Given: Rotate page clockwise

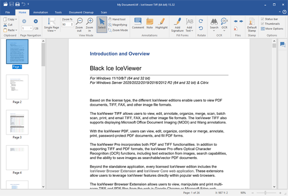Looking at the screenshot, I should [201, 21].
